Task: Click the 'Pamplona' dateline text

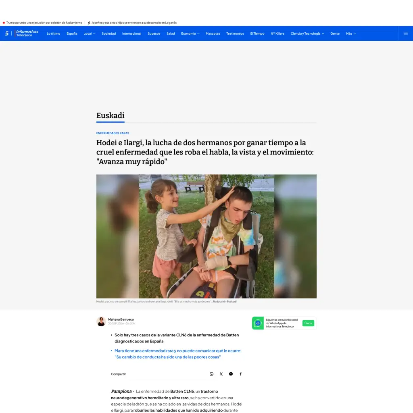Action: [121, 391]
